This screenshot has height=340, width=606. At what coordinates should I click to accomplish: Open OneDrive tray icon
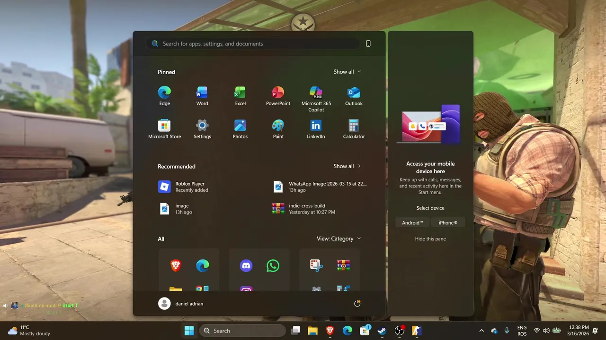(494, 331)
